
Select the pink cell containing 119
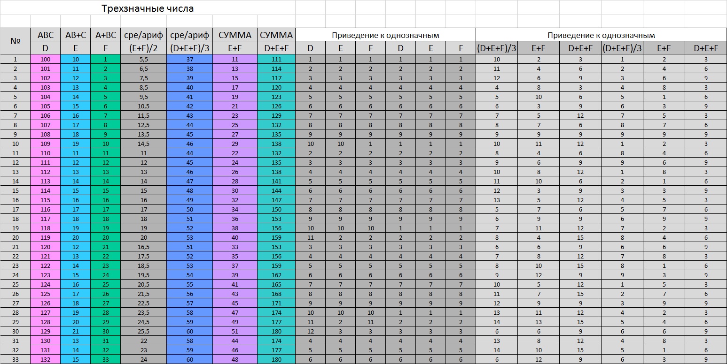point(45,238)
